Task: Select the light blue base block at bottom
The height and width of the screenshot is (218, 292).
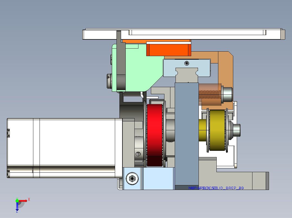Action: (x=158, y=179)
